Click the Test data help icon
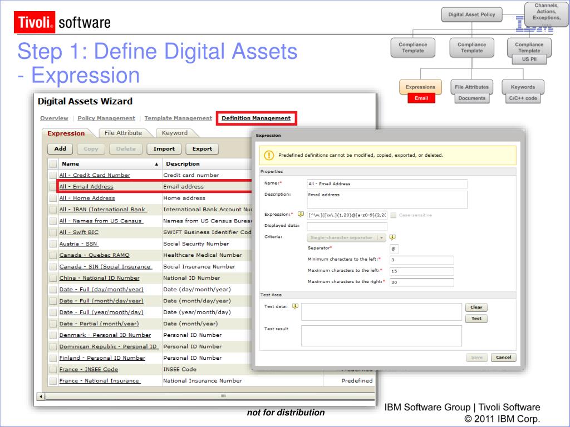570x427 pixels. 295,306
